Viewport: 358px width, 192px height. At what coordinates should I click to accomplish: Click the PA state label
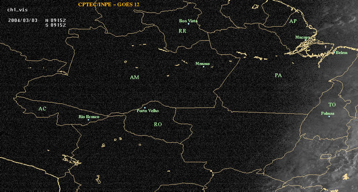(x=278, y=75)
